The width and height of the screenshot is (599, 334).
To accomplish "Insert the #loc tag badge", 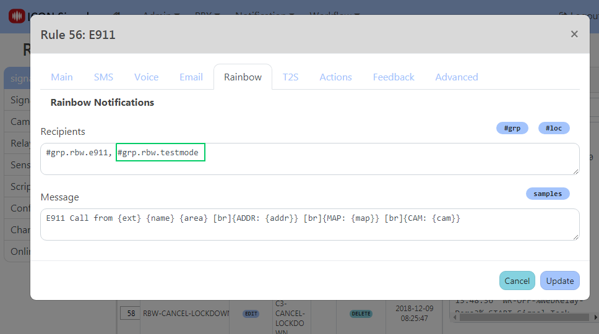I will [x=553, y=128].
